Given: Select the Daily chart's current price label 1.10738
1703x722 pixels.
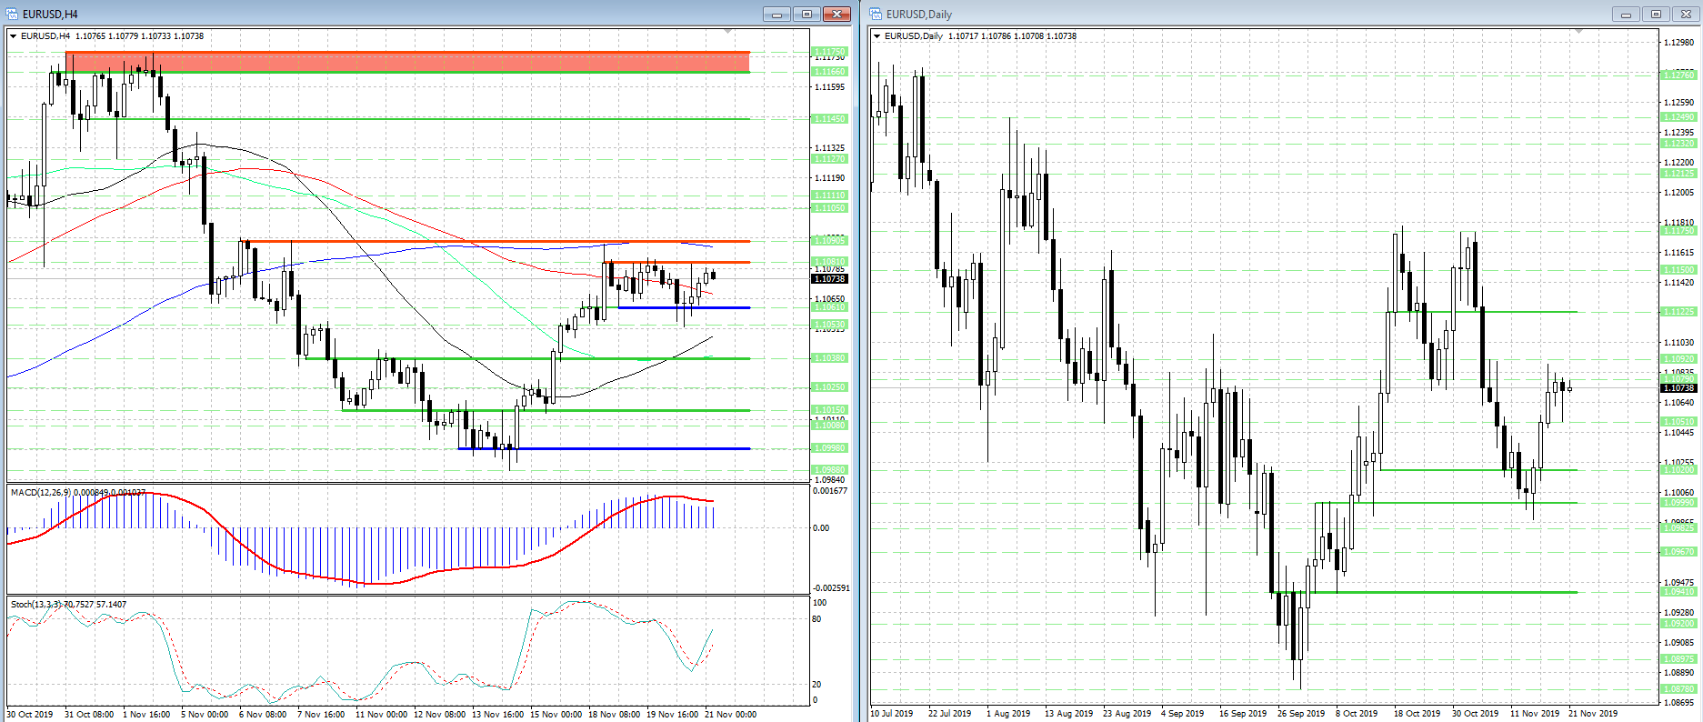Looking at the screenshot, I should [1678, 388].
